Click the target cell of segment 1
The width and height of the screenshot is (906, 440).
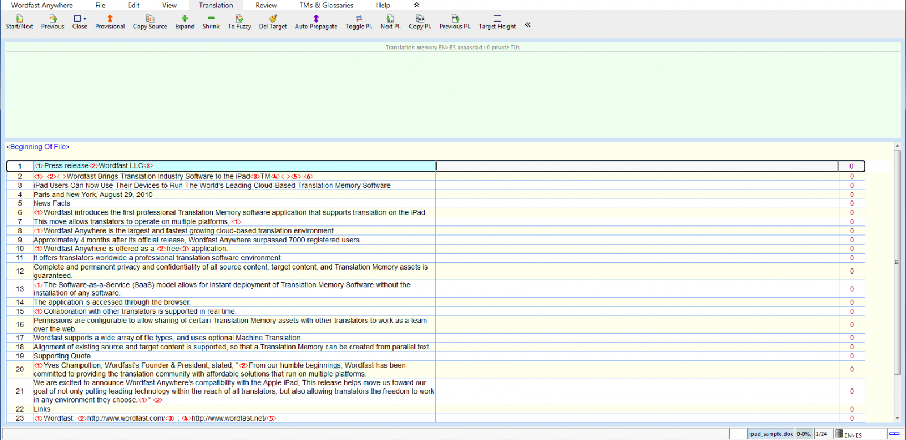point(636,166)
